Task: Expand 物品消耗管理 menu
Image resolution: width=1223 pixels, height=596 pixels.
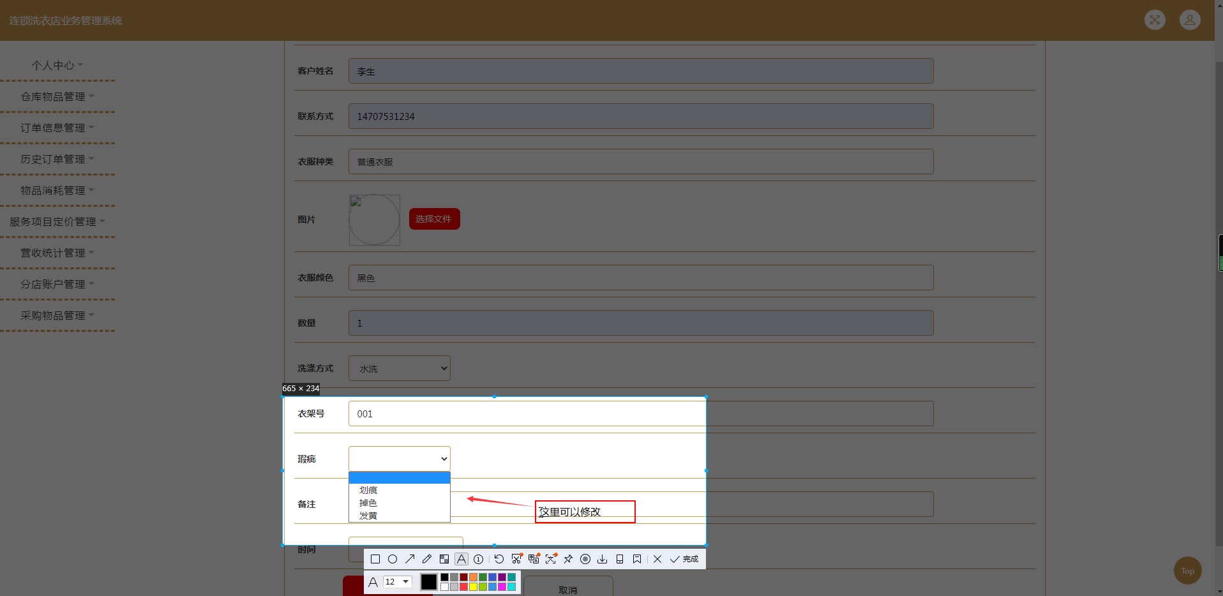Action: point(57,190)
